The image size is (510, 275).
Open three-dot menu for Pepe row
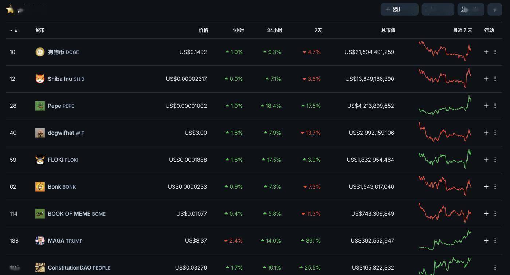coord(495,106)
